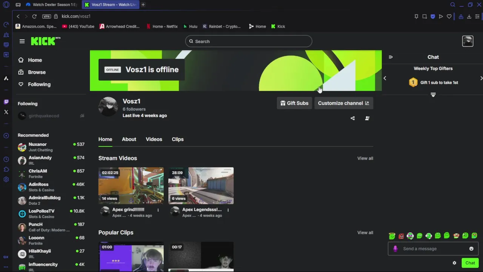Viewport: 483px width, 272px height.
Task: Click the share channel icon
Action: click(x=352, y=118)
